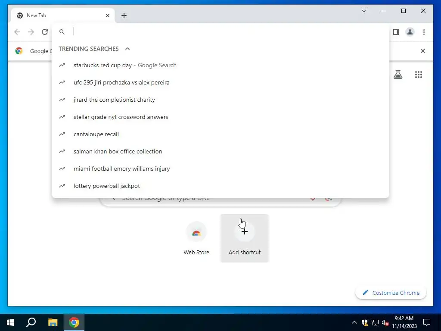Choose 'jirard the completionist charity' suggestion
The width and height of the screenshot is (441, 331).
[x=220, y=100]
